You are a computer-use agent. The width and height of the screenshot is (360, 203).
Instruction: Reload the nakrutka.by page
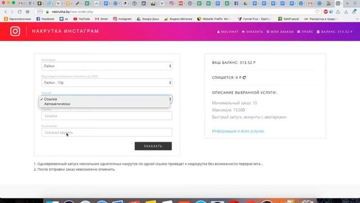click(x=20, y=12)
